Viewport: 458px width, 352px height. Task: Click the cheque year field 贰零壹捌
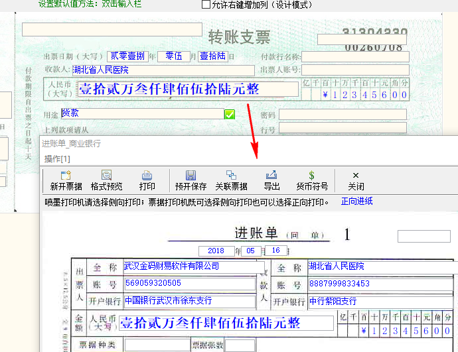(x=127, y=56)
